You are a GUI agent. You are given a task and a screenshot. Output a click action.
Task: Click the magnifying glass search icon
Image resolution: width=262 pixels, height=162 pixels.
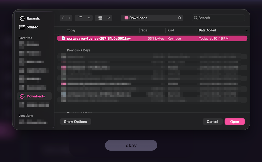click(196, 18)
